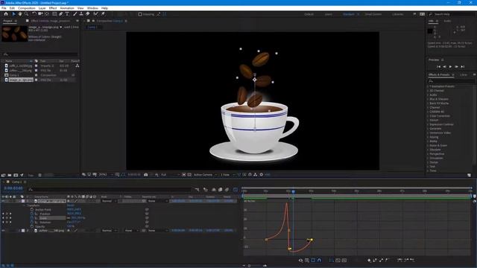Image resolution: width=477 pixels, height=268 pixels.
Task: Step to next frame in Preview panel
Action: point(457,66)
